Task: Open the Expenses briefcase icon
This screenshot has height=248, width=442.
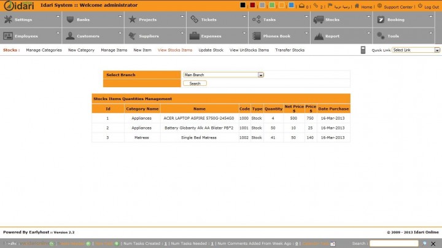Action: click(x=195, y=36)
